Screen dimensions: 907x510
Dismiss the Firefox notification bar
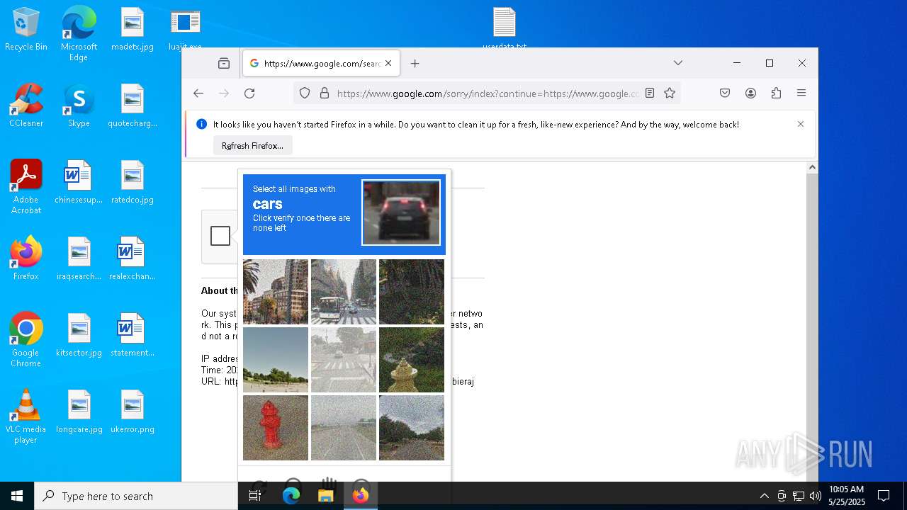click(x=801, y=124)
